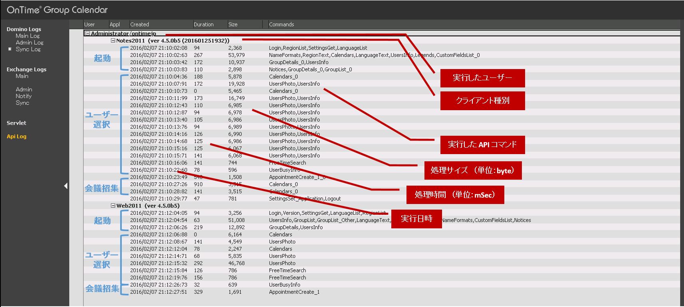Open Admin under Exchange Logs
Screen dimensions: 684x307
click(x=24, y=89)
